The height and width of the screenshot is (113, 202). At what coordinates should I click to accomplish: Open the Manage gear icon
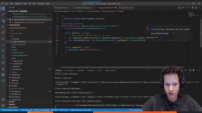point(3,105)
